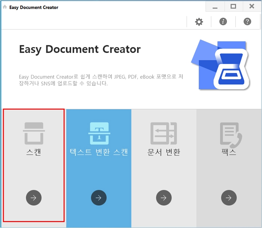Image resolution: width=262 pixels, height=228 pixels.
Task: Minimize the Easy Document Creator window
Action: tap(215, 7)
